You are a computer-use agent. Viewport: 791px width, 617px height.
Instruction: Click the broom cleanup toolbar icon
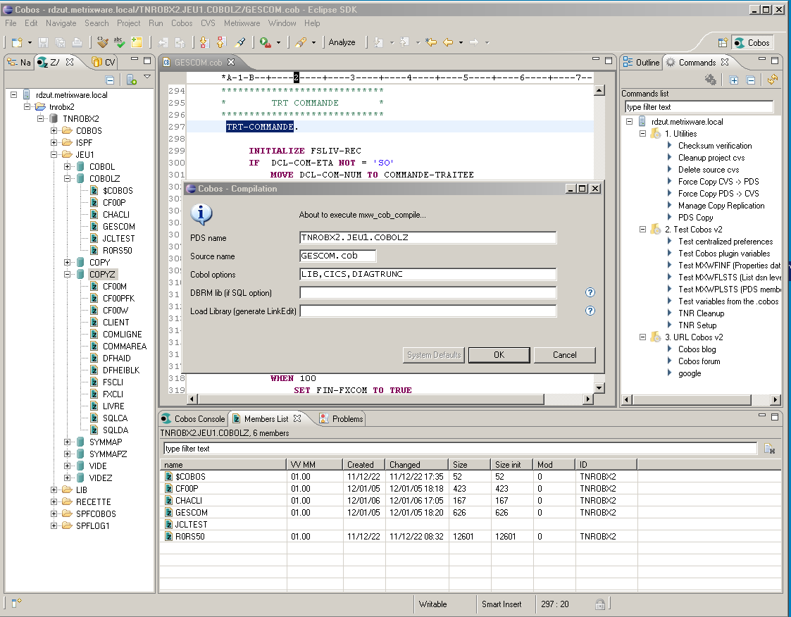[103, 43]
